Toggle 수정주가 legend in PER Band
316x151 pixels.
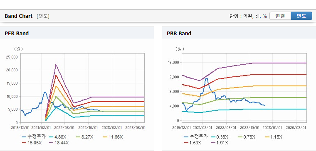tap(34, 137)
